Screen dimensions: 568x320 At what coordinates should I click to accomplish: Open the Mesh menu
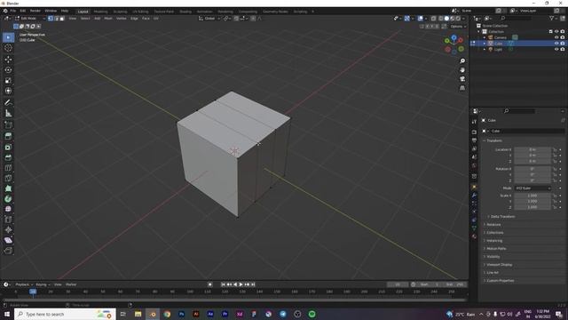tap(108, 18)
